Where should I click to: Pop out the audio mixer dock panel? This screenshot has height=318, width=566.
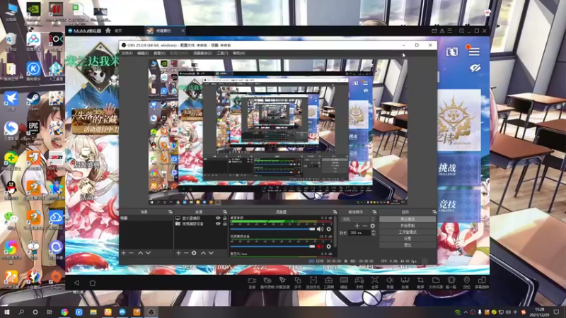point(335,212)
